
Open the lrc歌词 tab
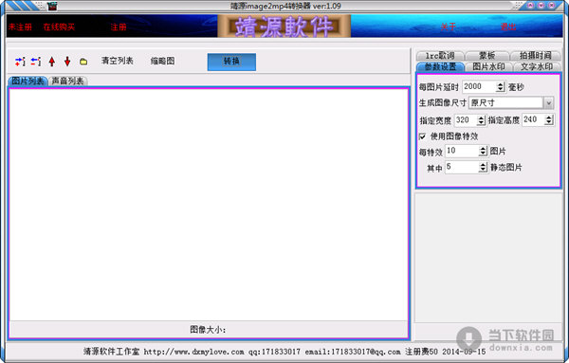click(x=440, y=56)
